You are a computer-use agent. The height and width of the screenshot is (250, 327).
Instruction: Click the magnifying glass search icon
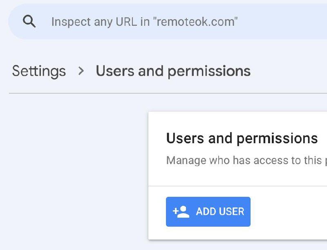point(29,22)
